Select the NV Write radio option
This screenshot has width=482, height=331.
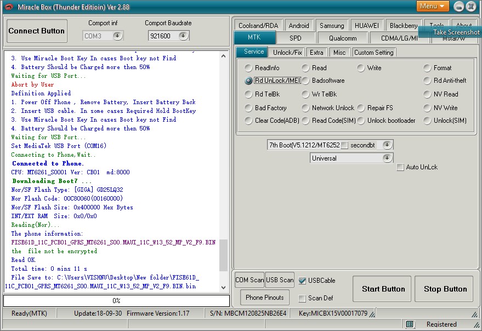click(427, 108)
